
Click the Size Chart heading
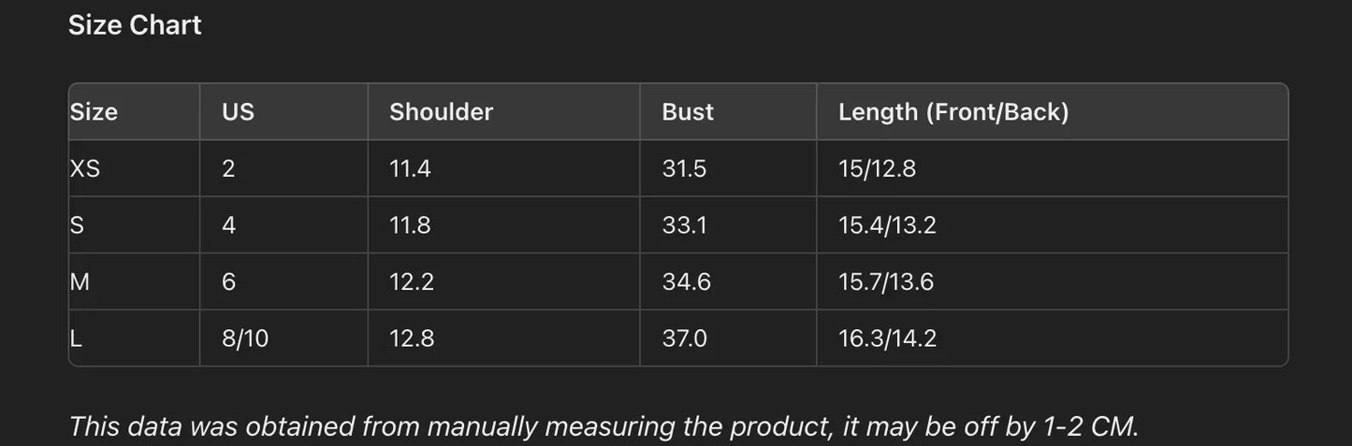(135, 25)
